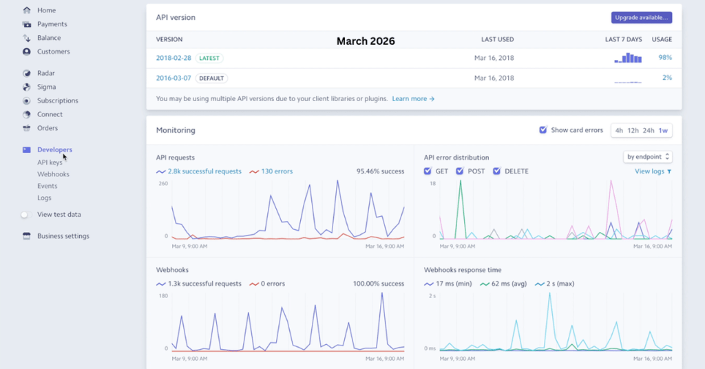This screenshot has width=705, height=369.
Task: Select the Subscriptions icon
Action: [x=27, y=101]
